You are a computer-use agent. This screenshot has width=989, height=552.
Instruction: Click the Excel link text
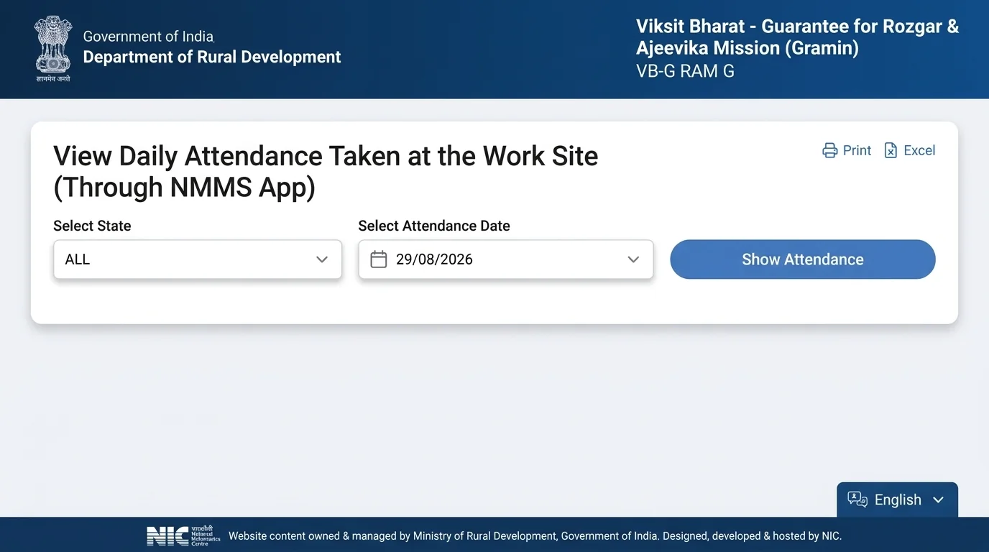coord(919,150)
